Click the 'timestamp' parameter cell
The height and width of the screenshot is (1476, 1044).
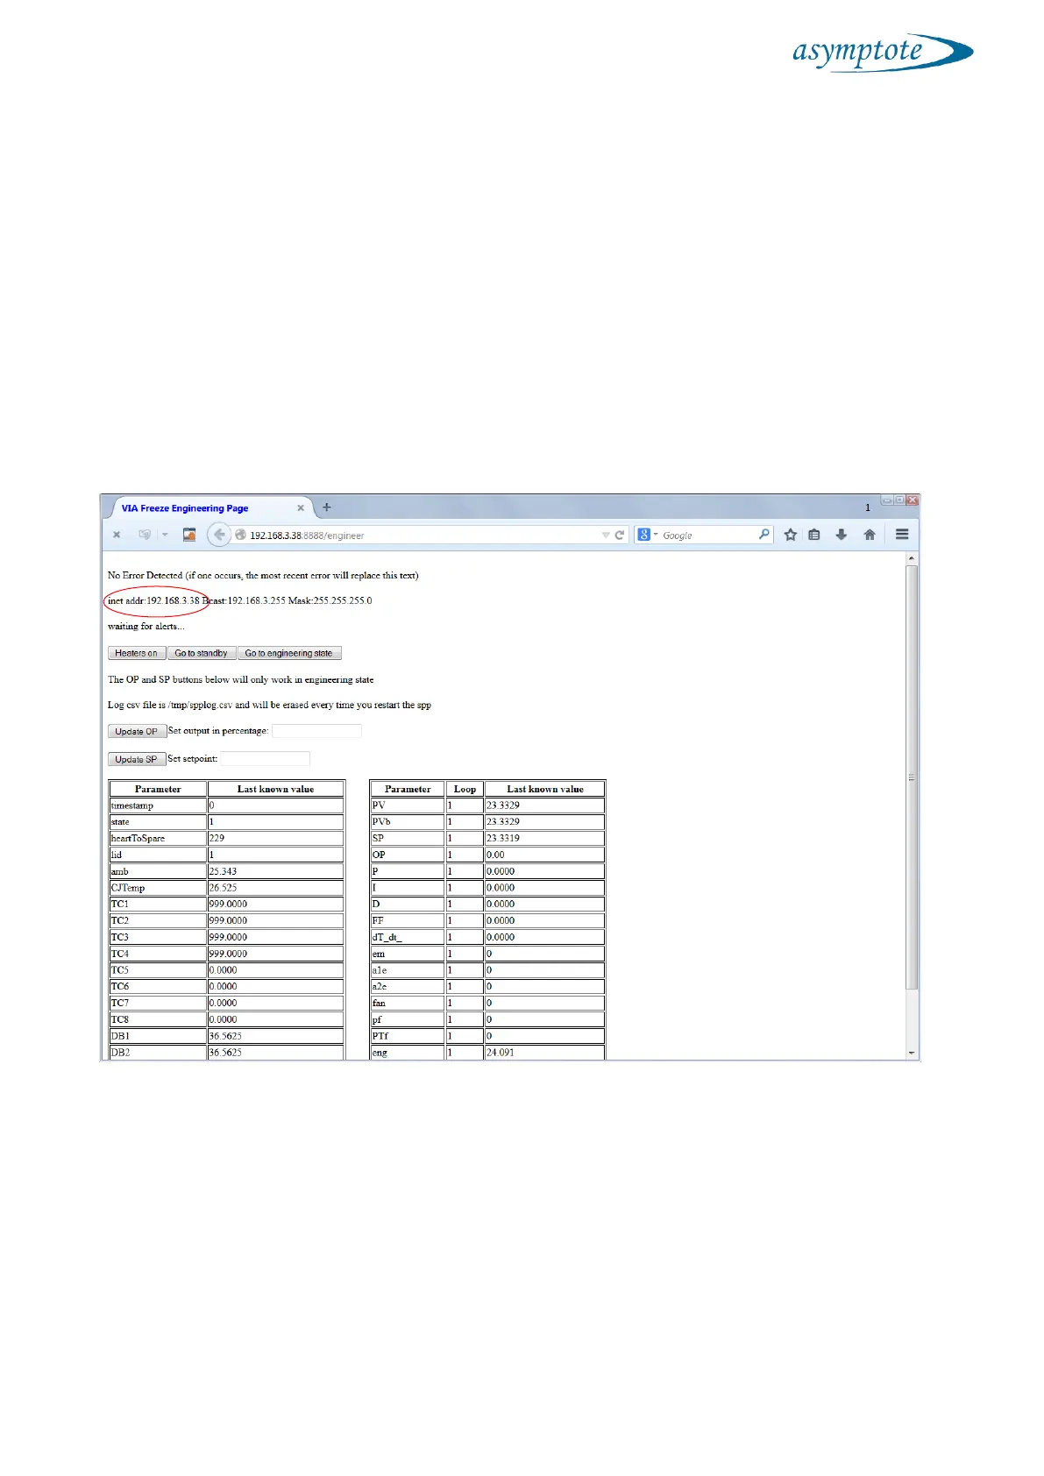(x=158, y=805)
